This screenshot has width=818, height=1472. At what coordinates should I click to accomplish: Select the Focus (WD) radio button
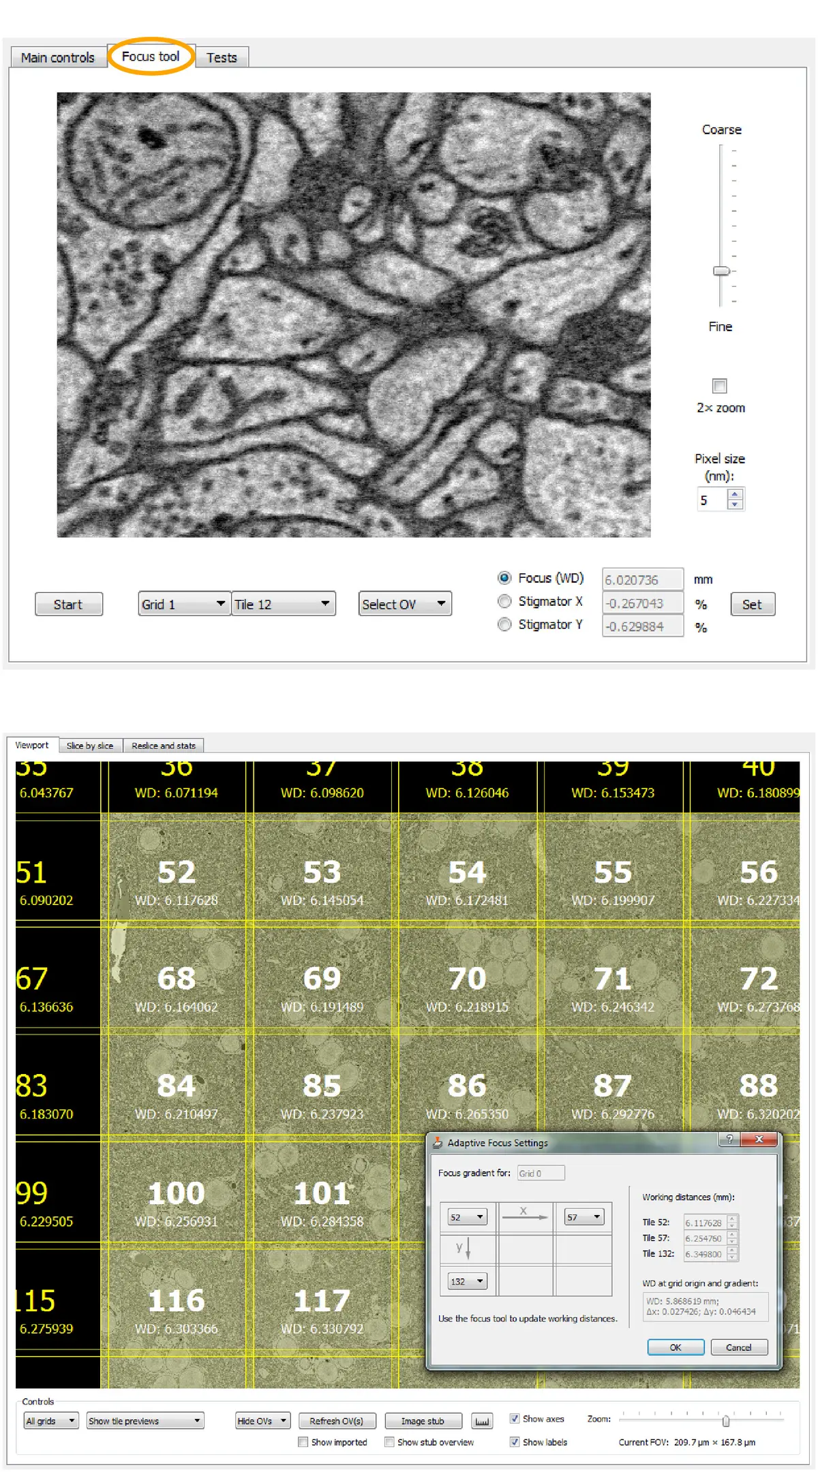pos(504,578)
